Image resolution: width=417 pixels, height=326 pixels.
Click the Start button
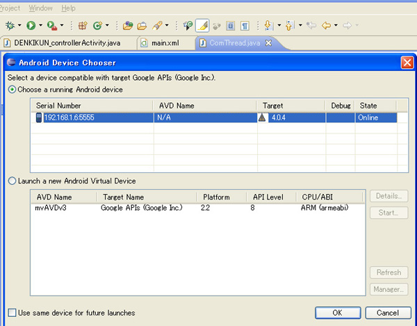point(389,213)
